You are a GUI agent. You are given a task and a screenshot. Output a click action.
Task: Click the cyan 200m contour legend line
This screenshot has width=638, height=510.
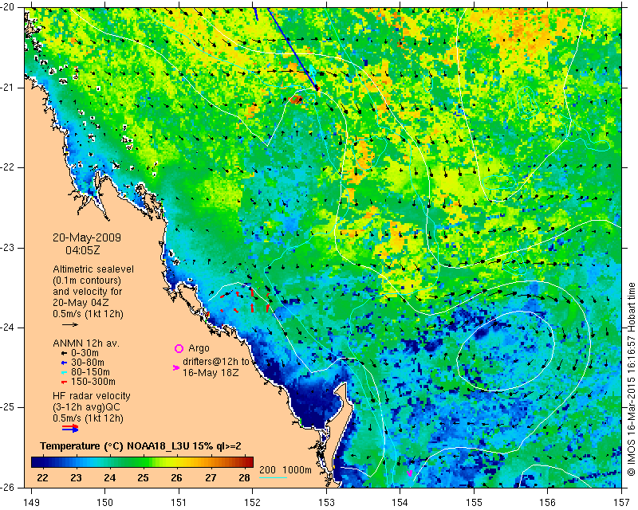pos(273,477)
